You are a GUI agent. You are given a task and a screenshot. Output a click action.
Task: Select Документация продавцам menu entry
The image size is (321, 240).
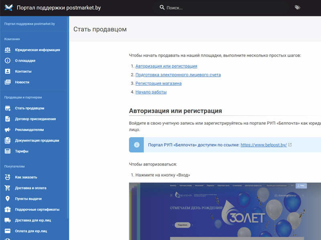pyautogui.click(x=37, y=141)
